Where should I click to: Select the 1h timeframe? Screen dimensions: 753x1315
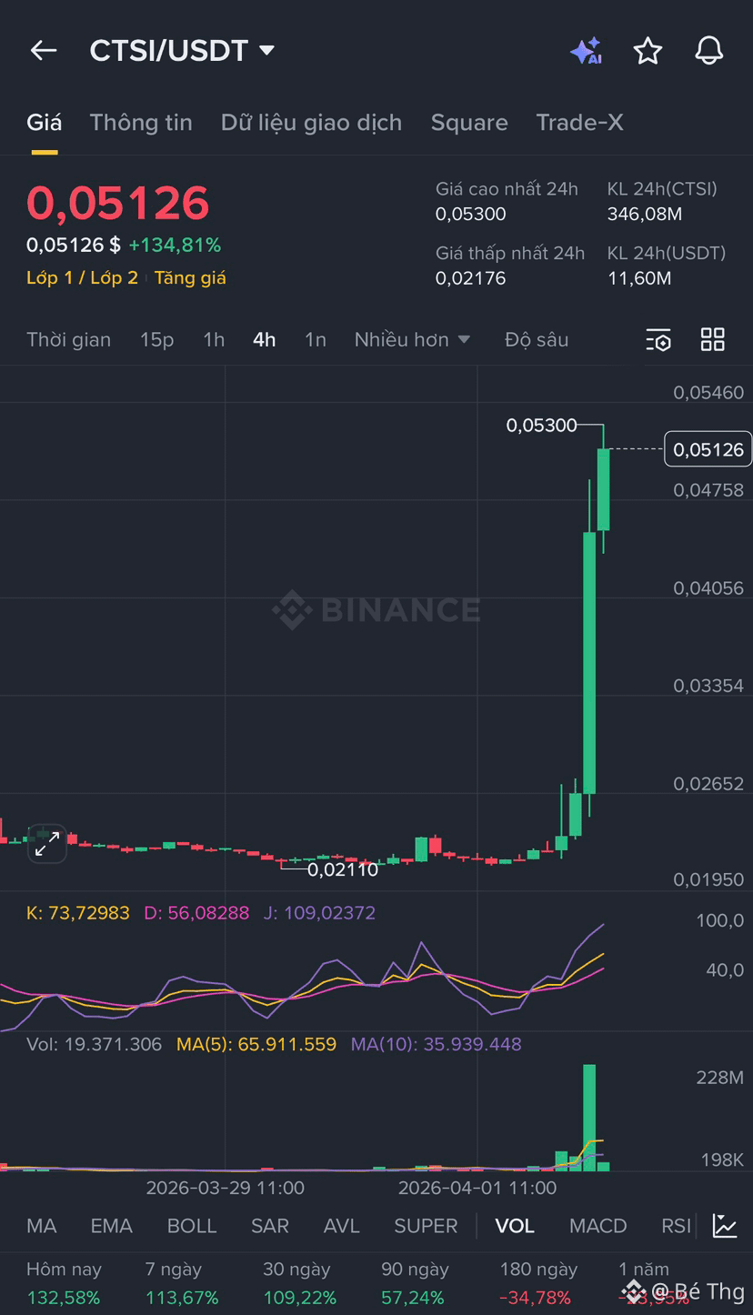214,339
